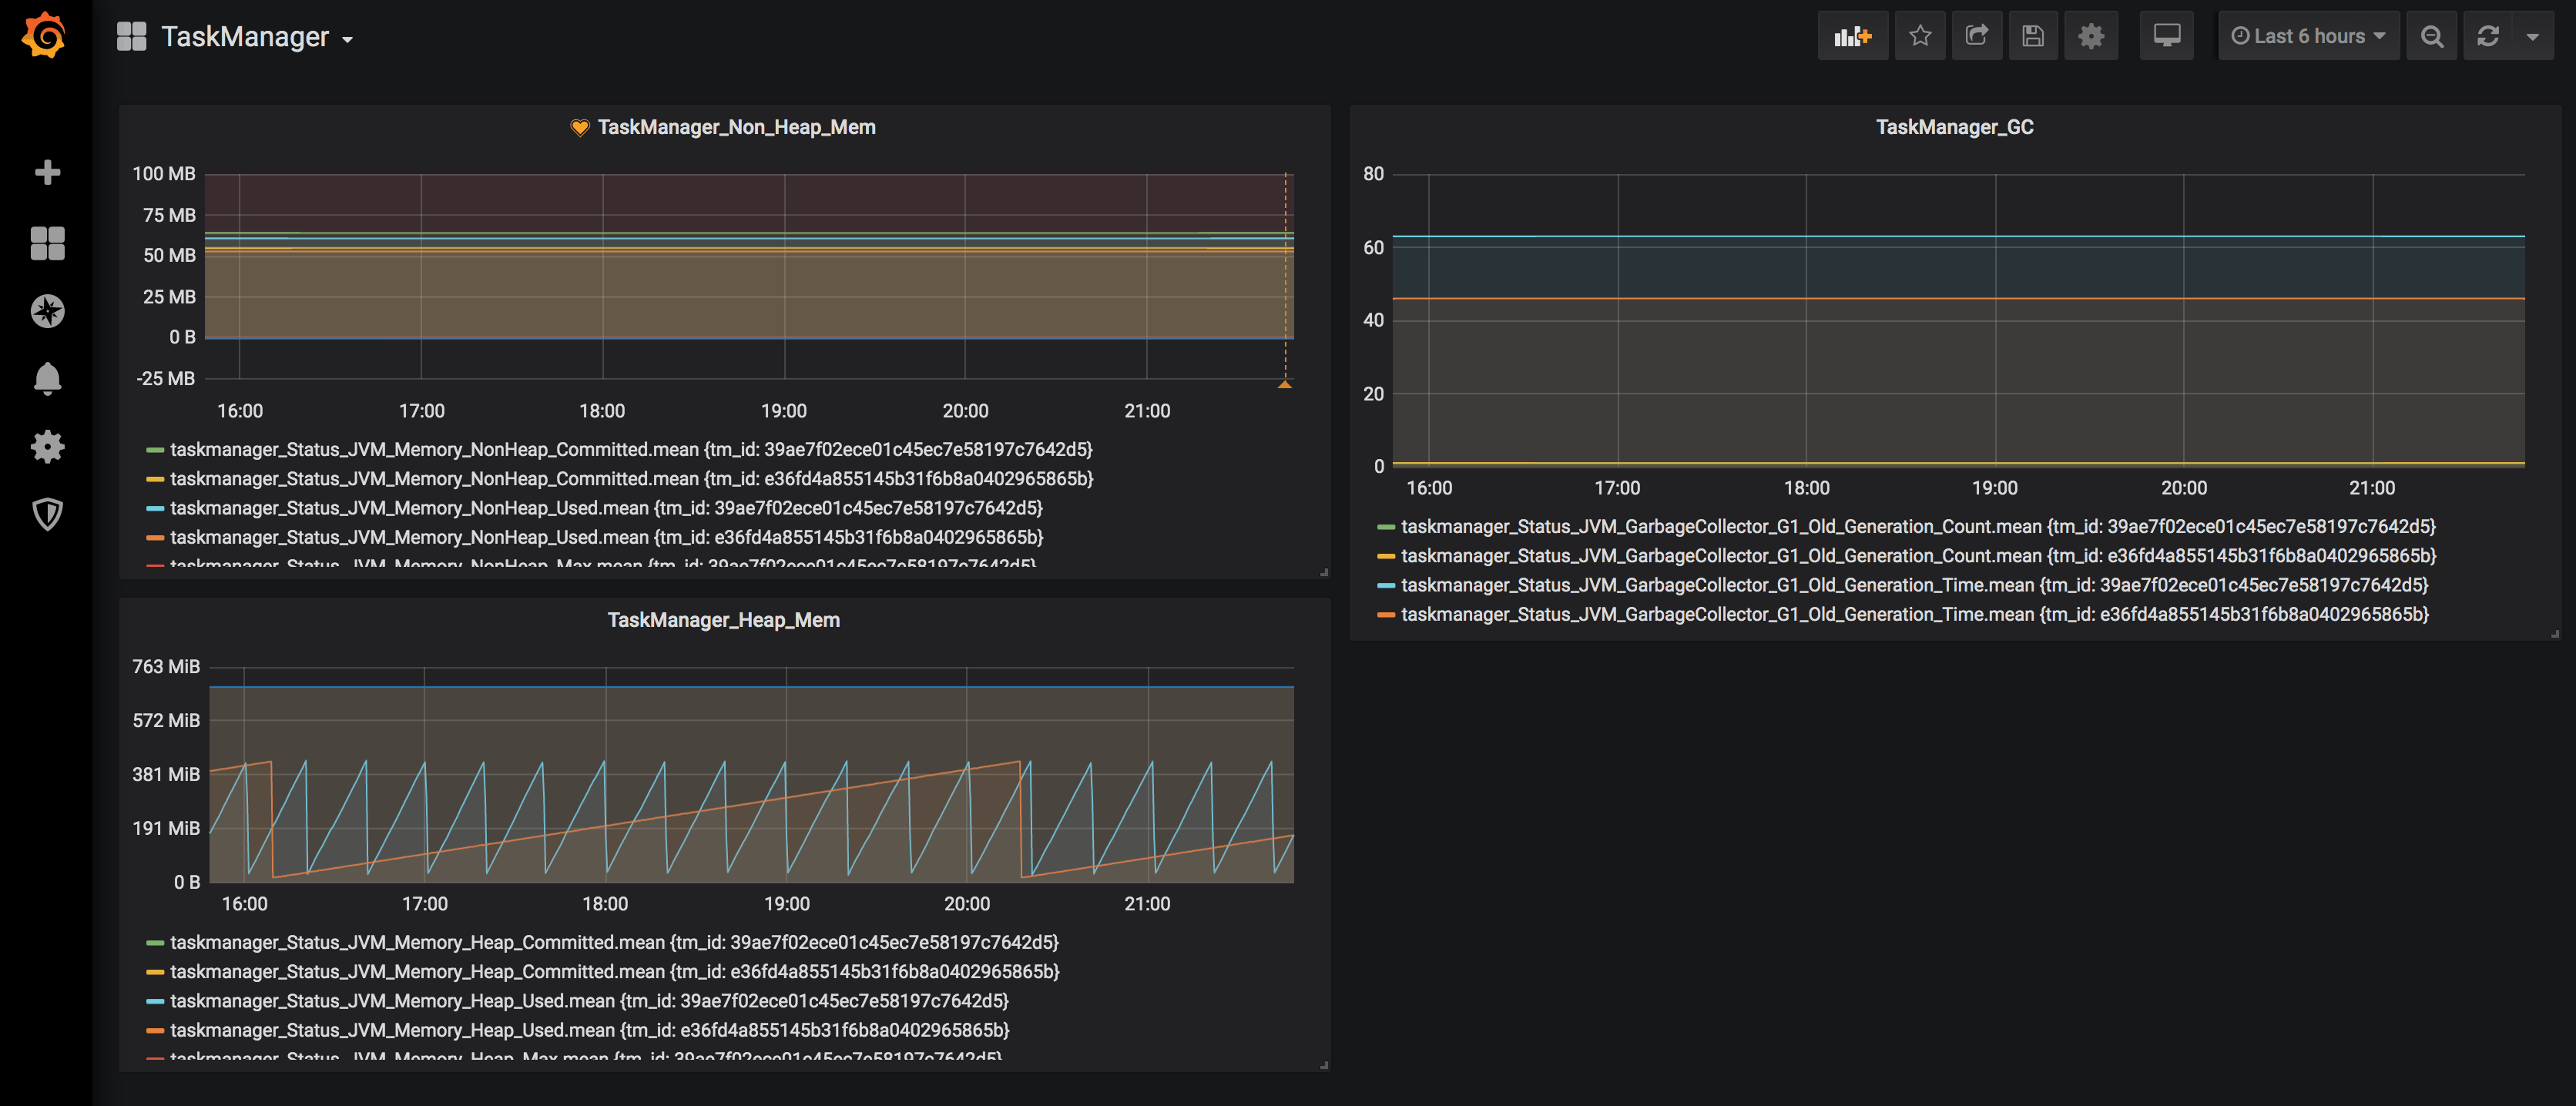Open the Configuration gear in sidebar
Viewport: 2576px width, 1106px height.
tap(47, 446)
